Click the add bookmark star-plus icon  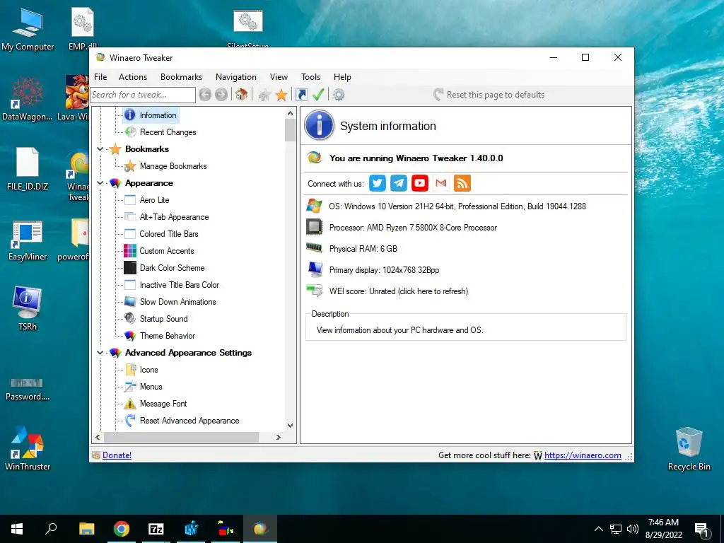coord(264,95)
